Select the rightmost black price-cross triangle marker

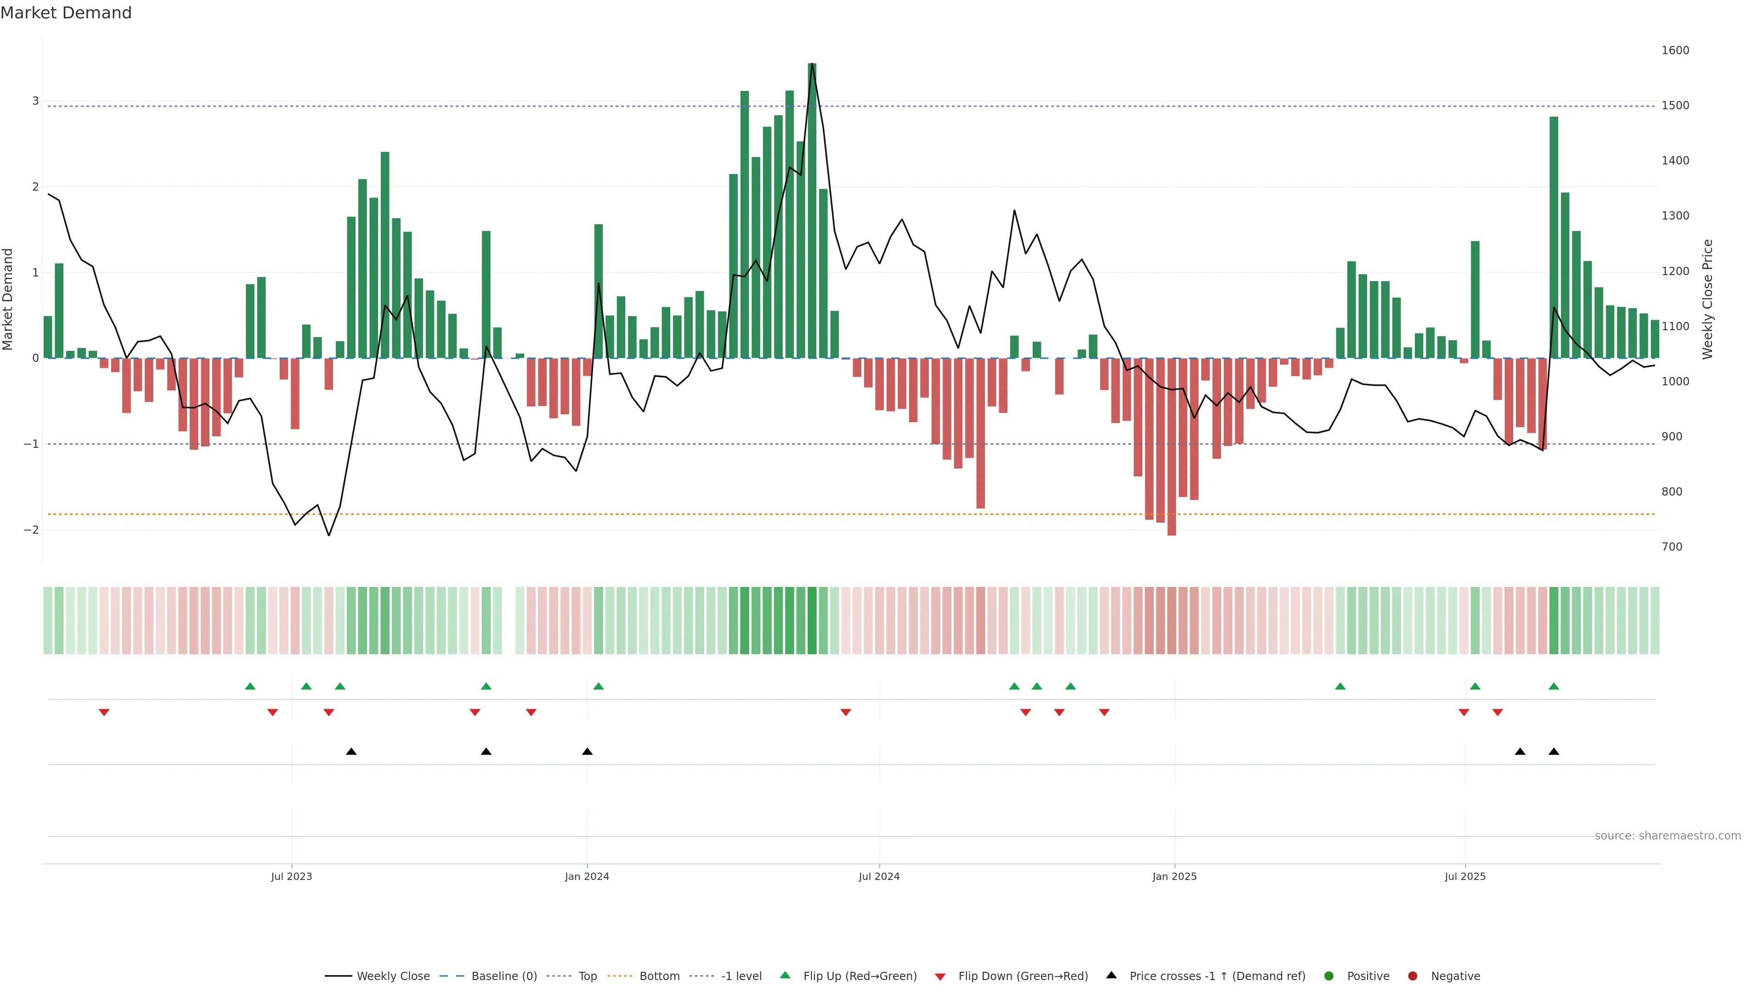pos(1554,752)
